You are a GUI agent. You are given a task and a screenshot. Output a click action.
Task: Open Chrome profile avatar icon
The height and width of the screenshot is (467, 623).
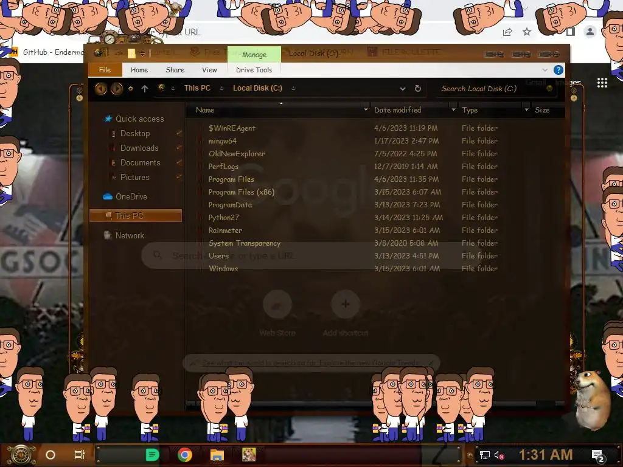(x=590, y=32)
